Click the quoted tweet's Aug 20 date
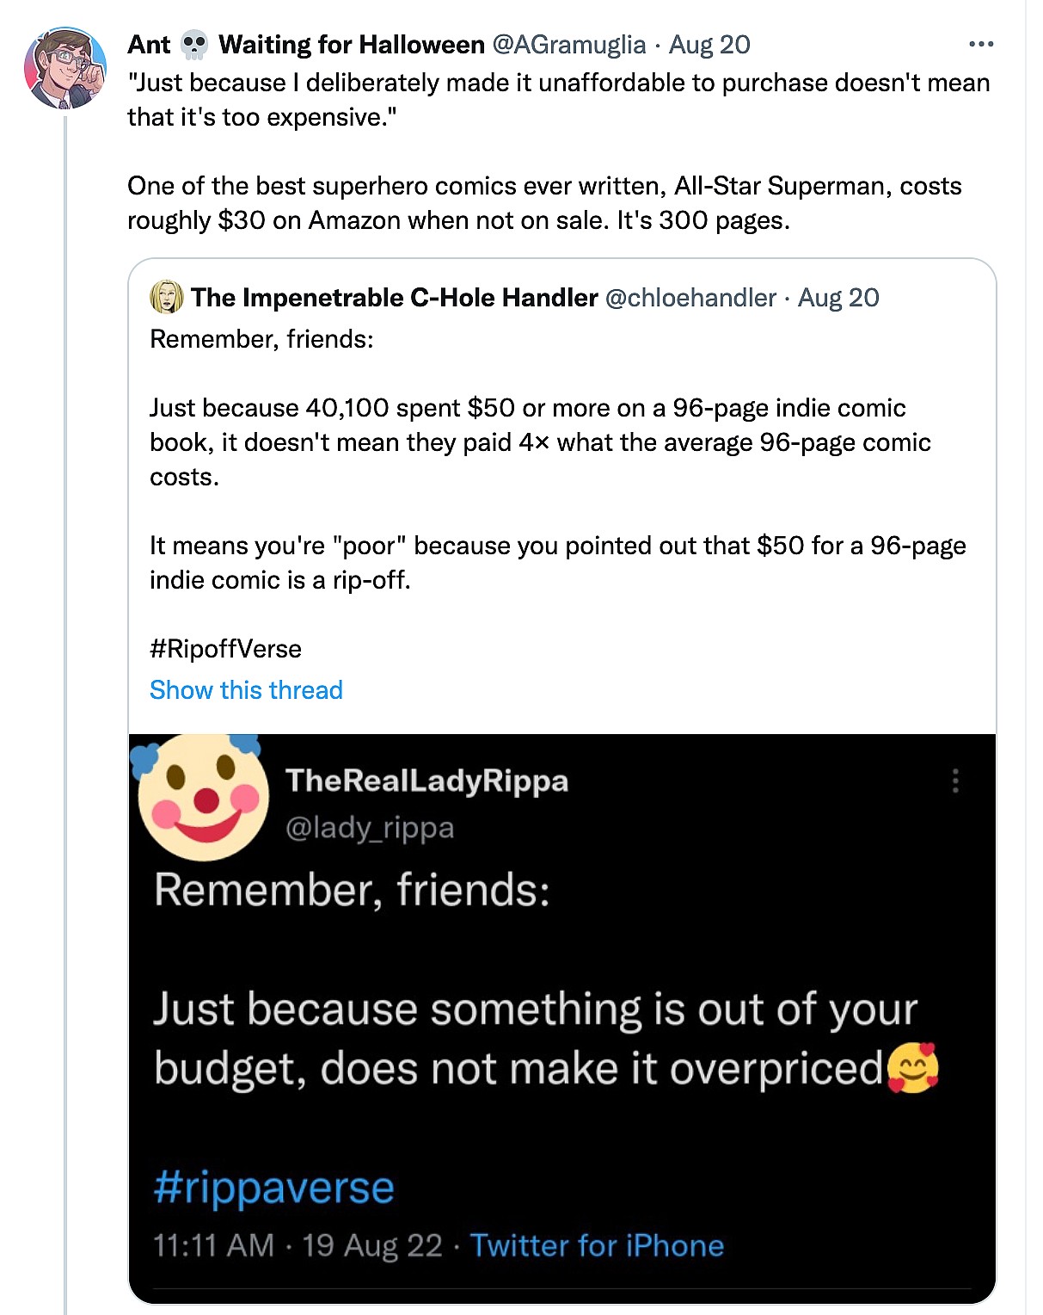This screenshot has width=1043, height=1315. click(x=838, y=298)
